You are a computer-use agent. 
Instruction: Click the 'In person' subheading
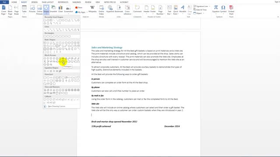click(x=95, y=79)
